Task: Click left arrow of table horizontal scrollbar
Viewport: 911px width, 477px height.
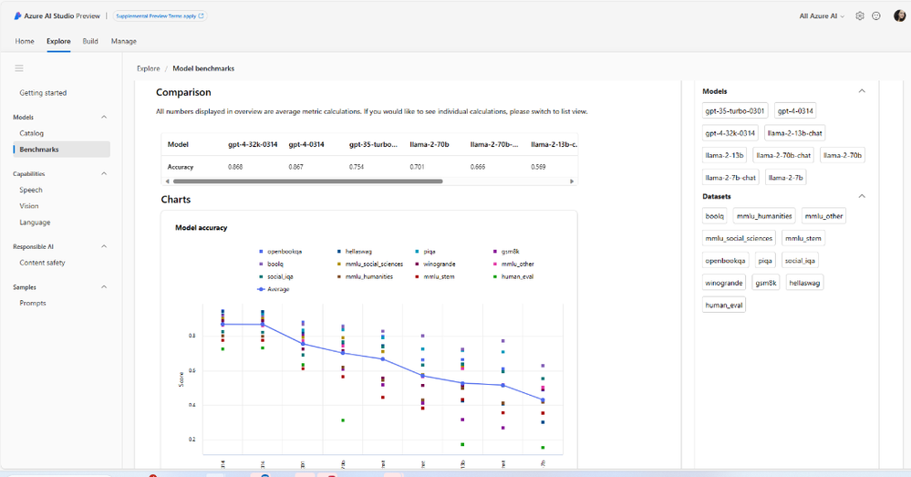Action: tap(167, 181)
